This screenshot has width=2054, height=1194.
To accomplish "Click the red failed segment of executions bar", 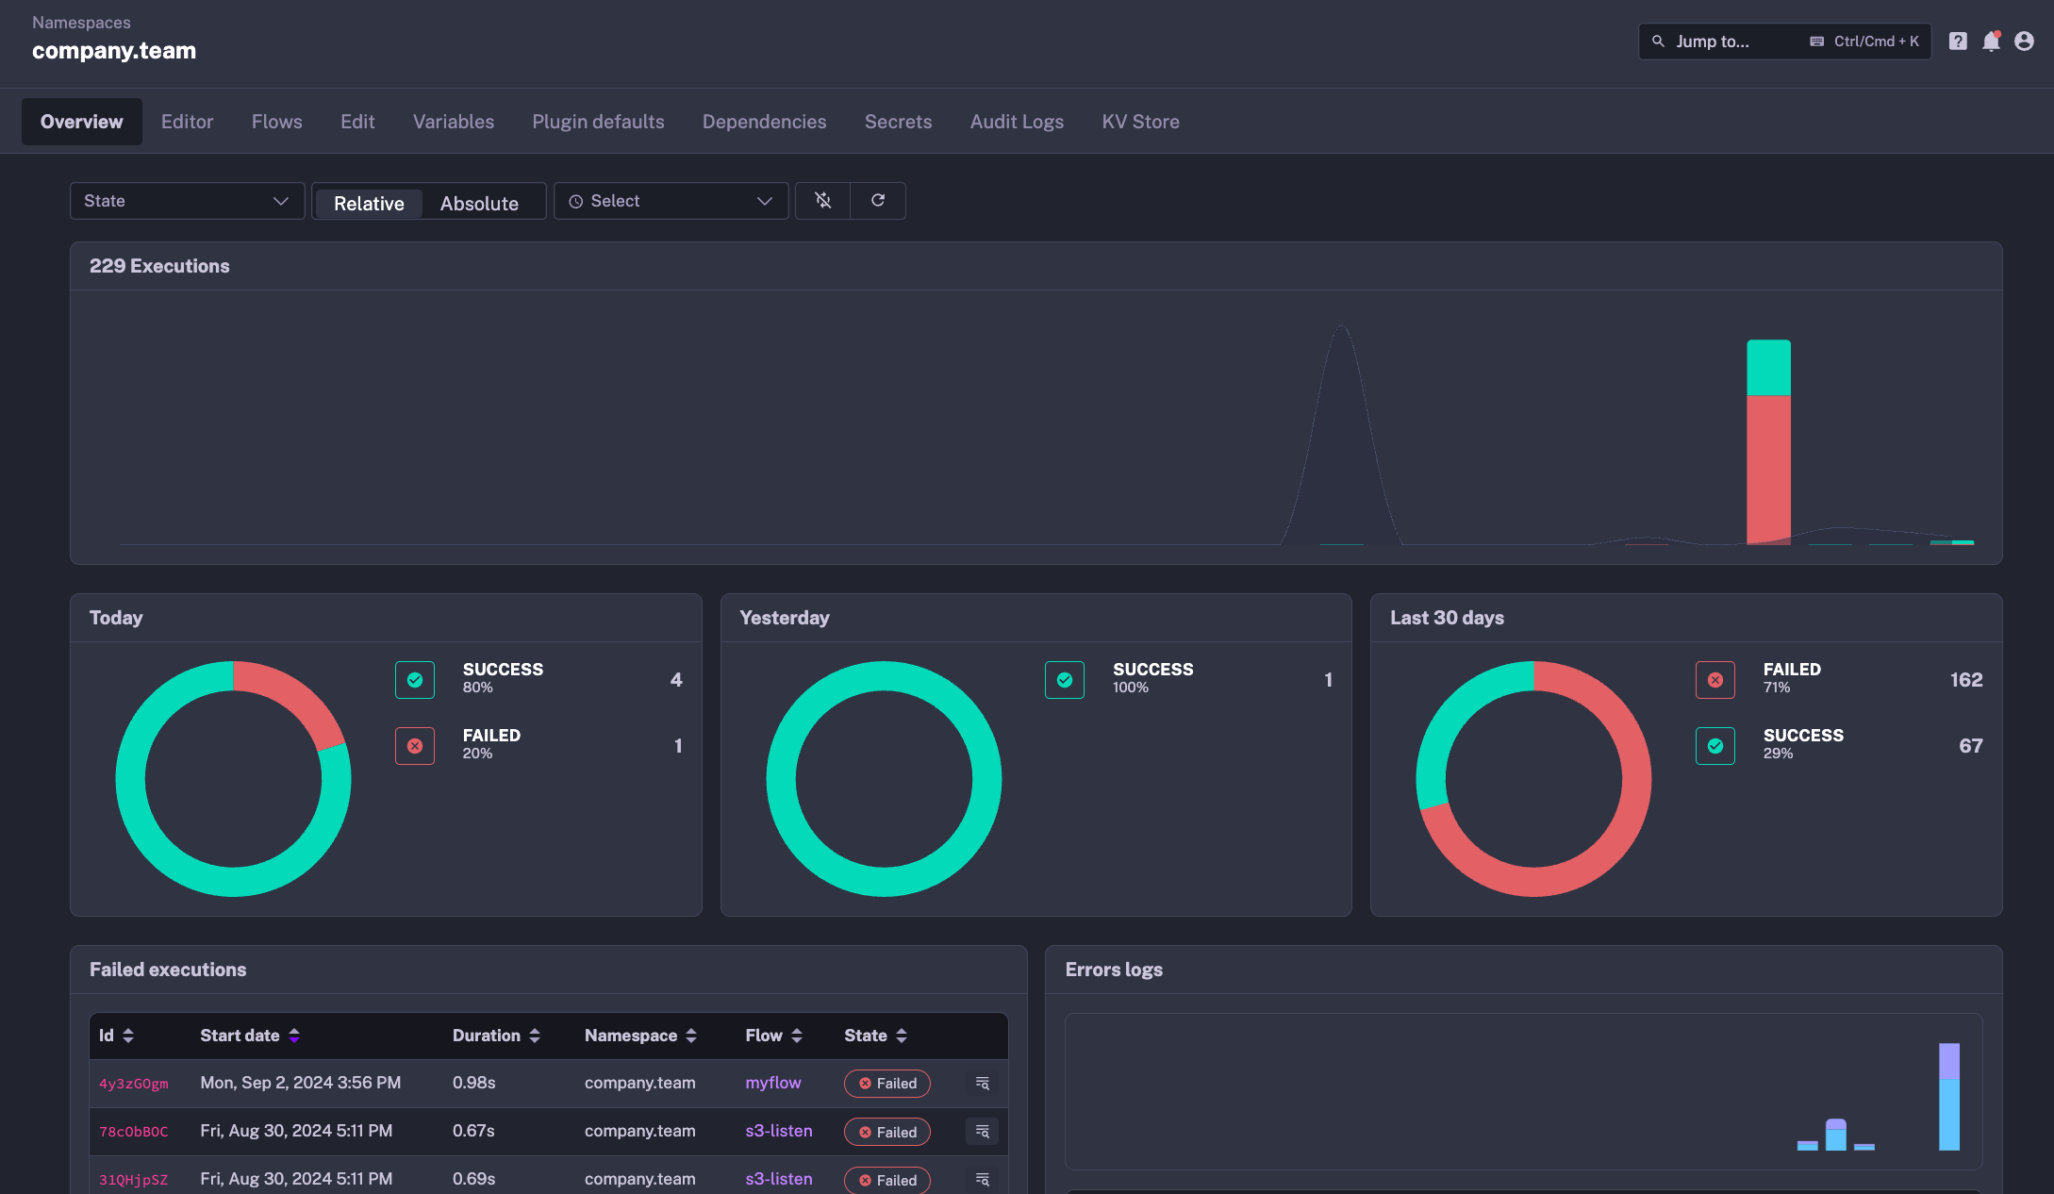I will click(x=1768, y=469).
